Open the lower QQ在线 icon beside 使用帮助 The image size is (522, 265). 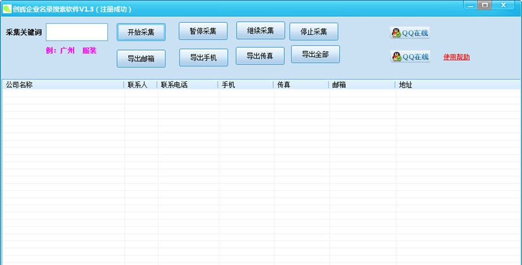(410, 57)
